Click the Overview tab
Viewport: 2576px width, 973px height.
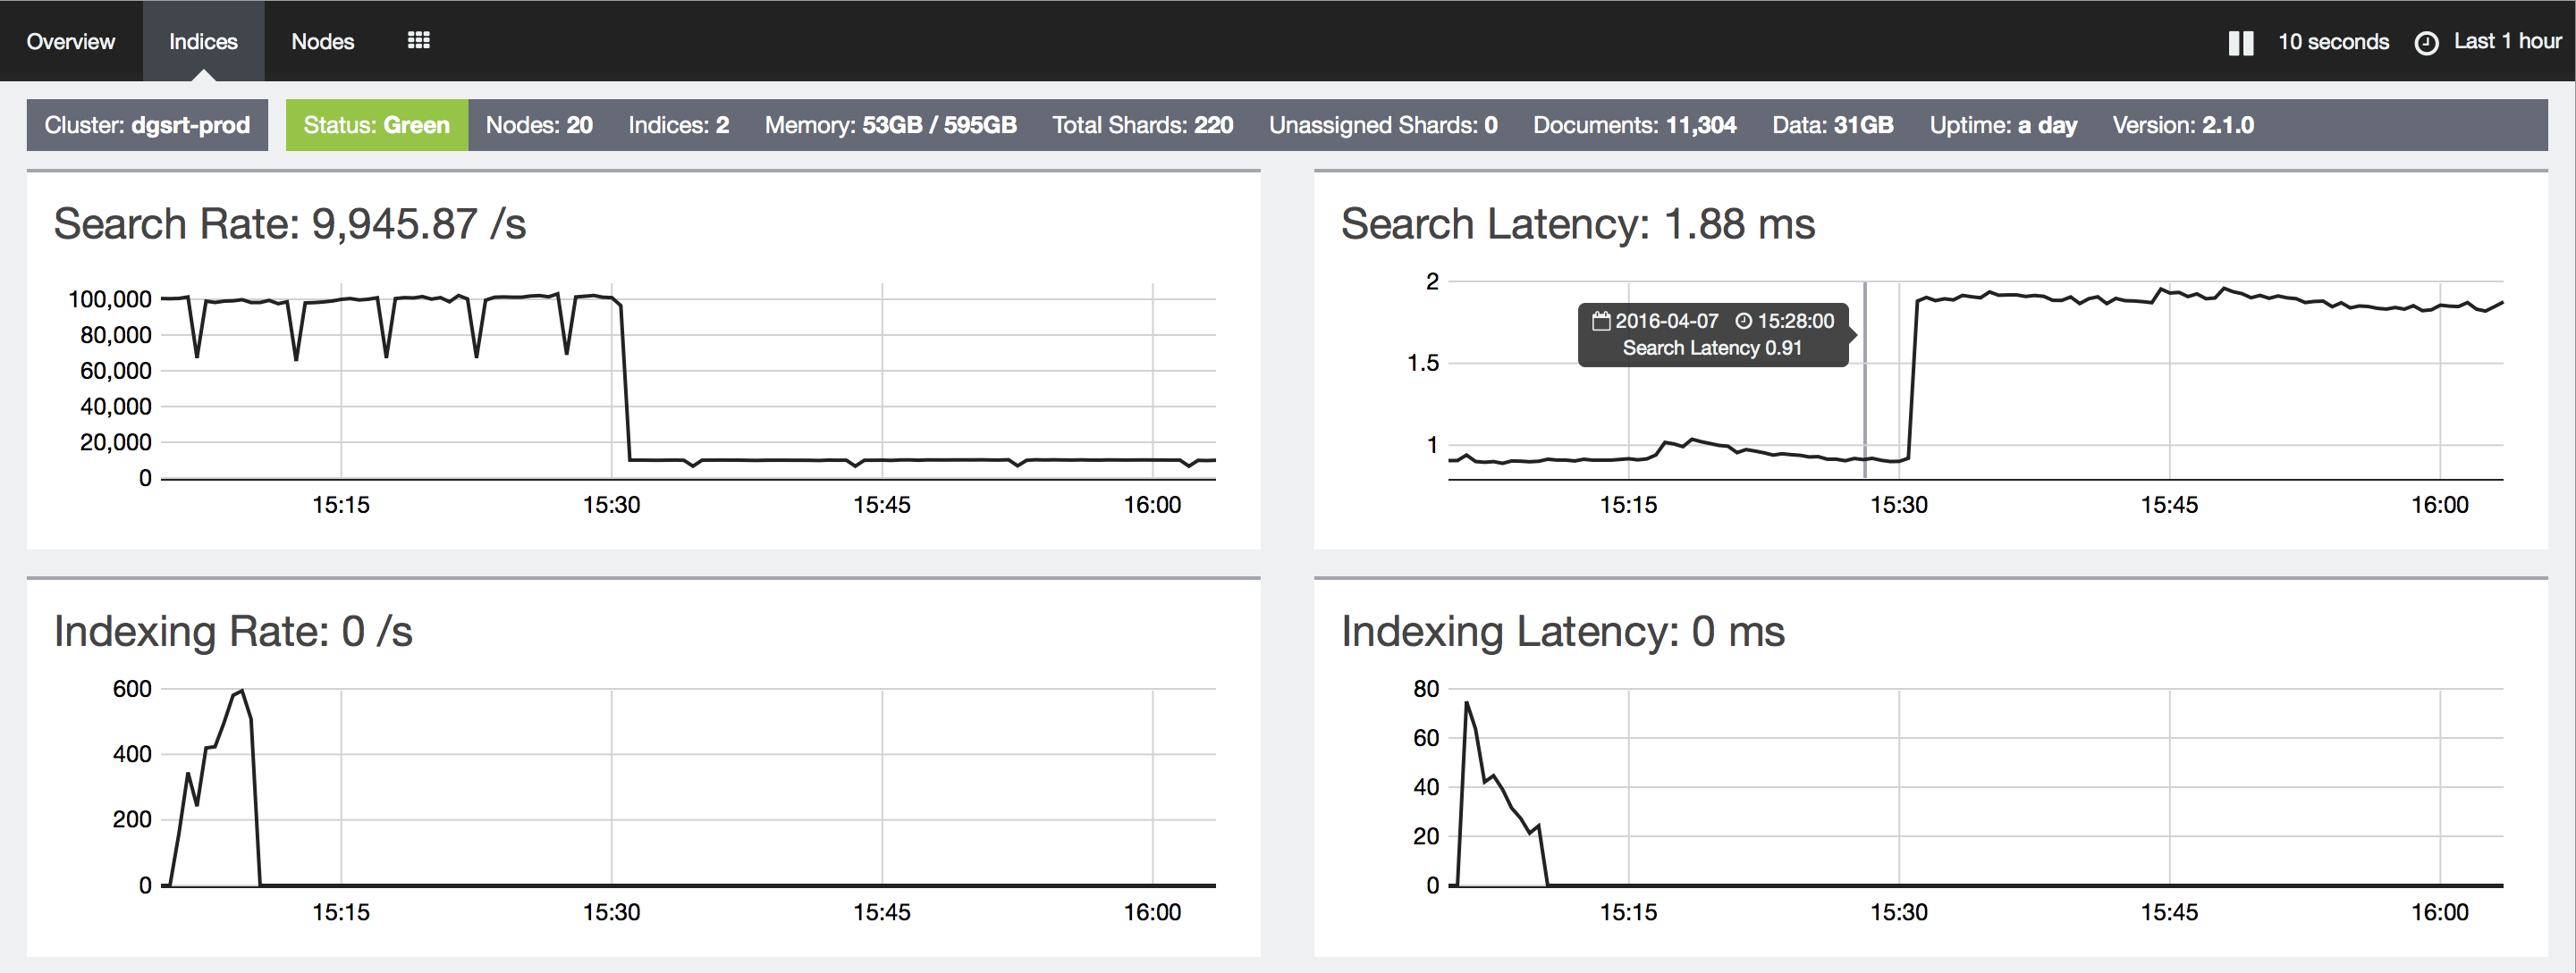click(x=72, y=41)
